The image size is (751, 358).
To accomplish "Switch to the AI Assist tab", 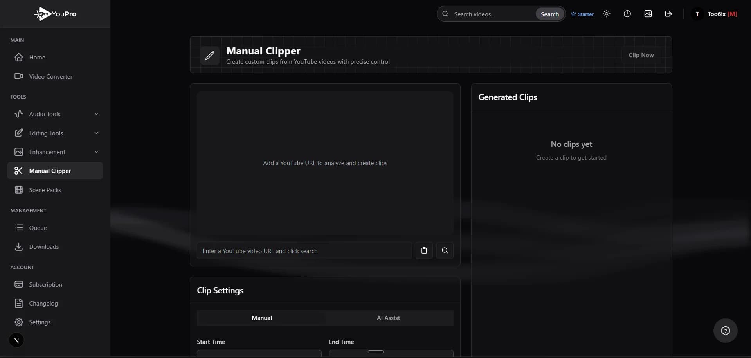I will pyautogui.click(x=389, y=318).
